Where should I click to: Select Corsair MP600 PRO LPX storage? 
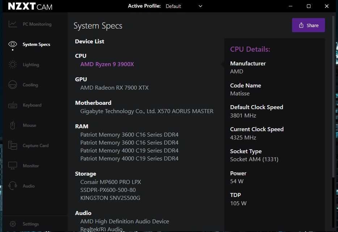coord(111,182)
